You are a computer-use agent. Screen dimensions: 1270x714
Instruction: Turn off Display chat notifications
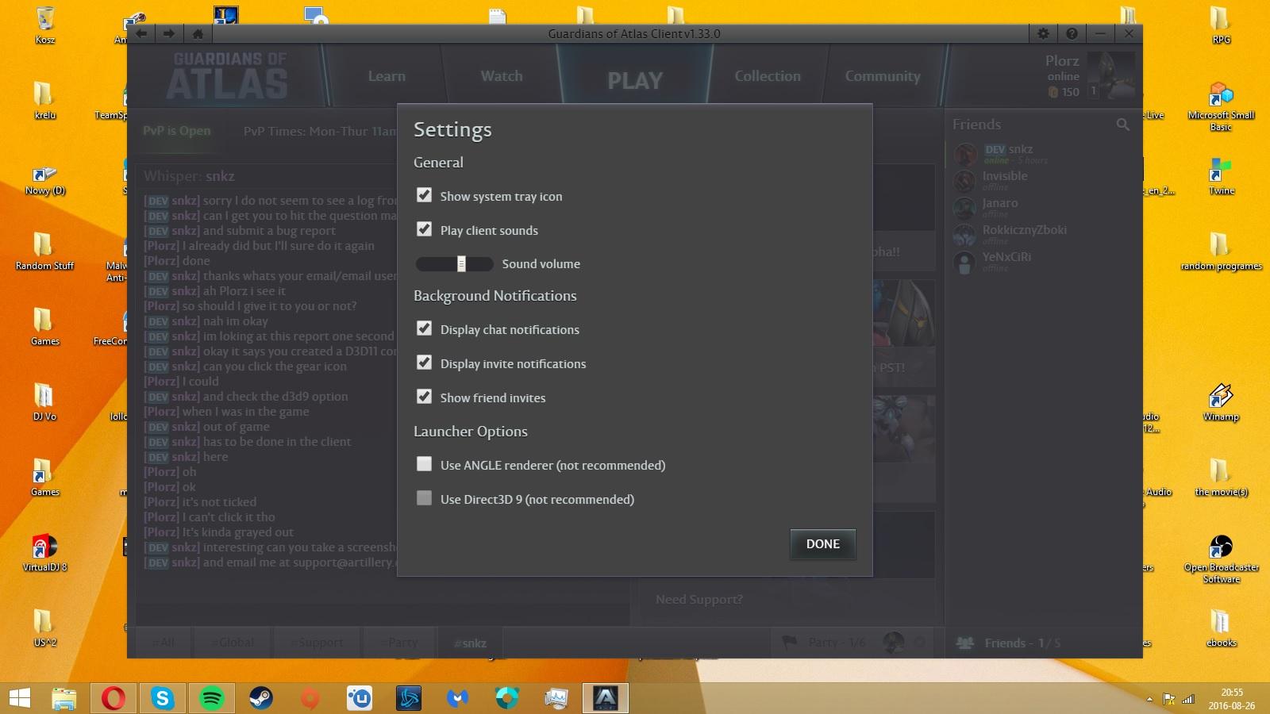pos(425,328)
